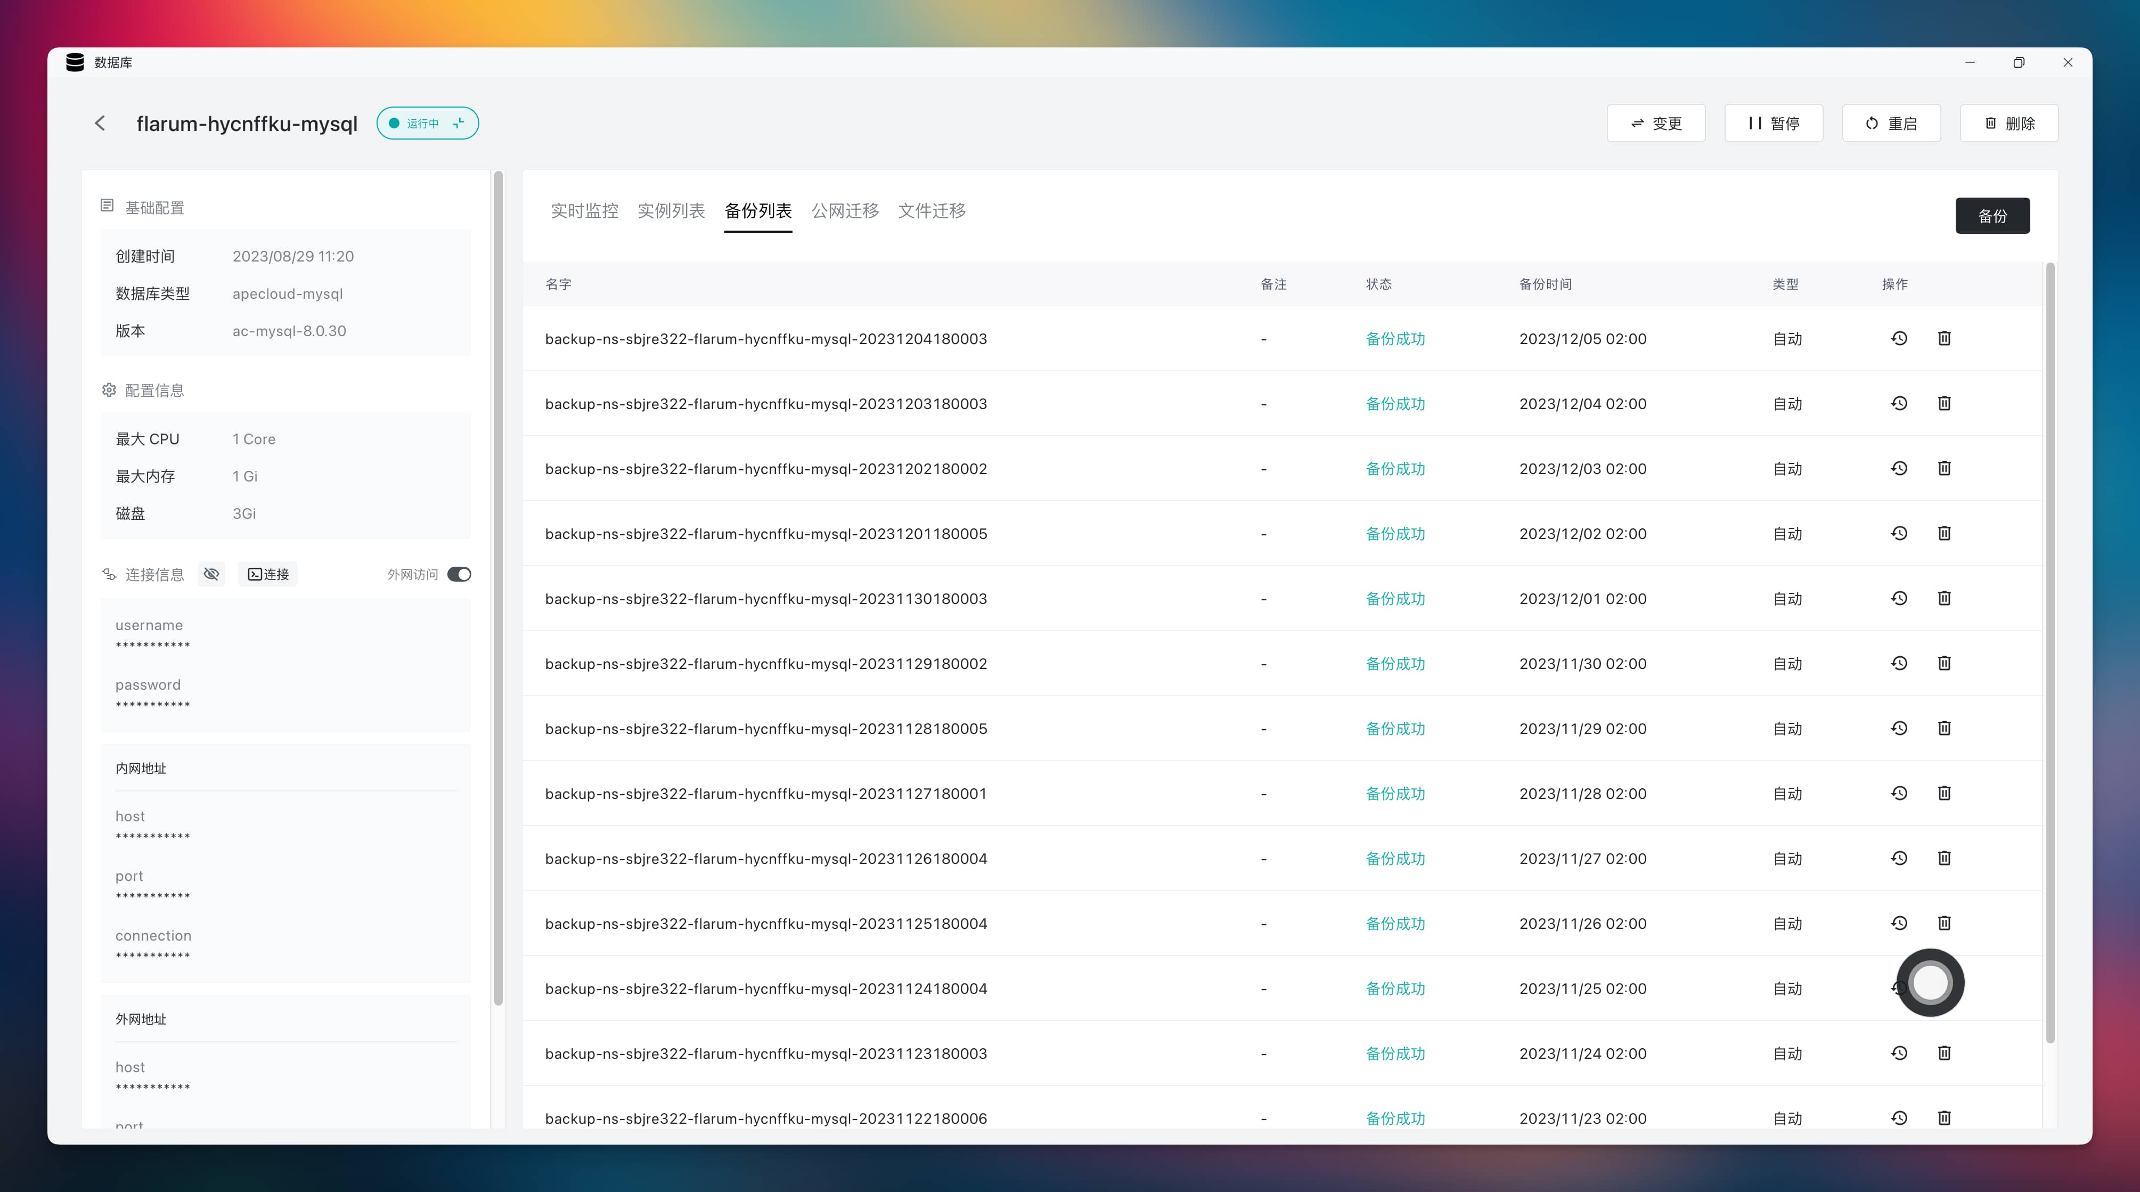2140x1192 pixels.
Task: Delete backup 20231123180003
Action: click(1944, 1054)
